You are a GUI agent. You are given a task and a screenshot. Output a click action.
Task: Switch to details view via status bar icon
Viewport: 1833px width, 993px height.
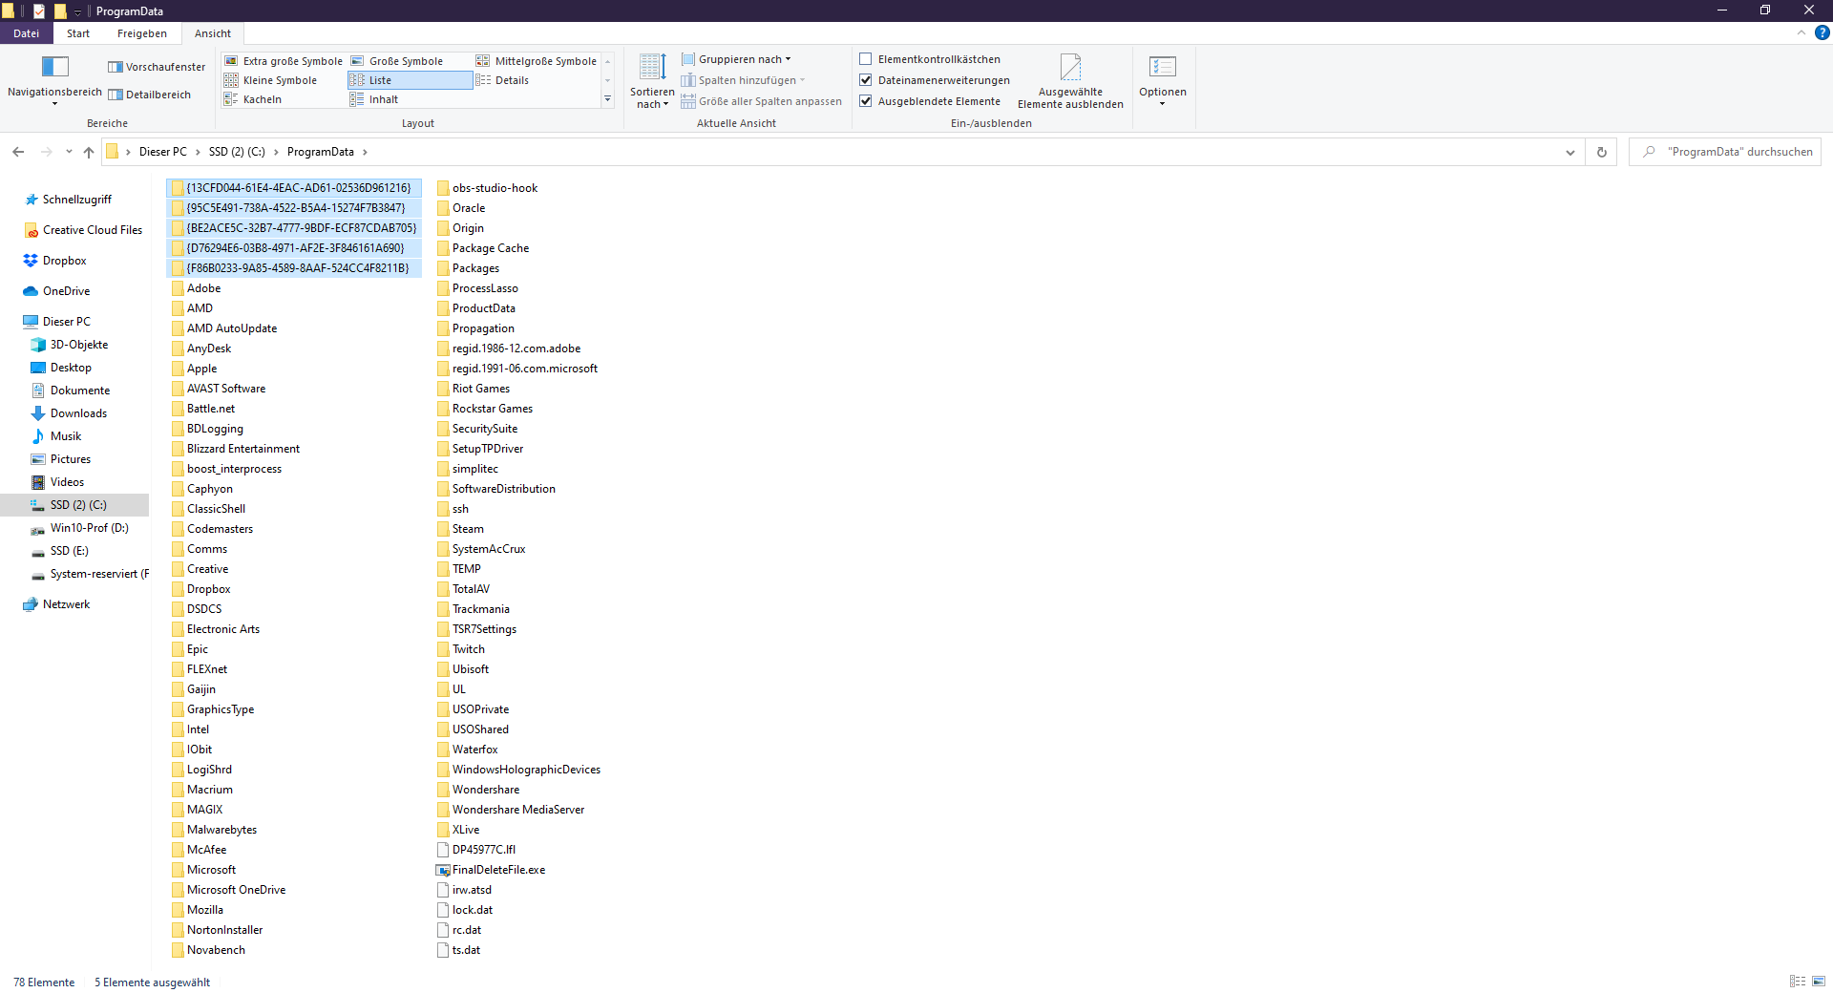(1798, 982)
